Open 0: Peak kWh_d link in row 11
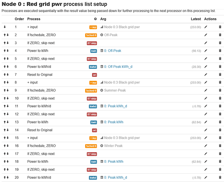This screenshot has height=182, width=224. (x=115, y=106)
